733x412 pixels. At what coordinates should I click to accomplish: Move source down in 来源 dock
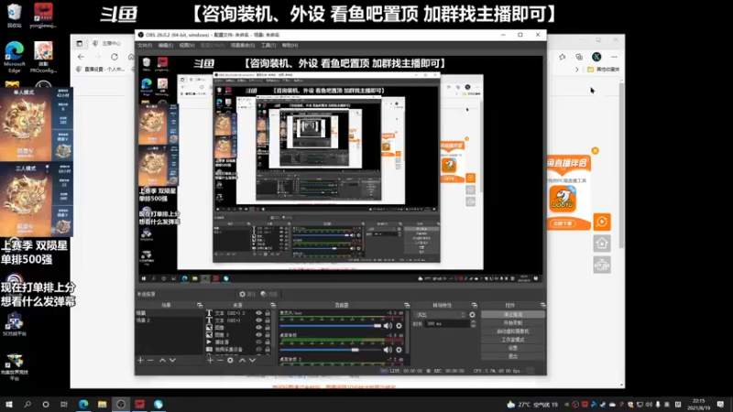(253, 360)
